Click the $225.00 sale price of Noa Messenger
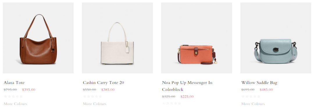Viewport: 314px width, 108px height. pyautogui.click(x=187, y=97)
